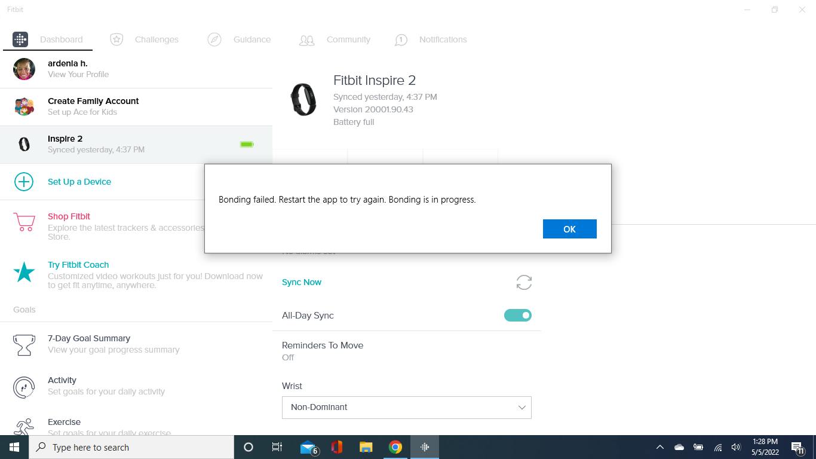Click the Bonding failed message text
This screenshot has width=816, height=459.
347,200
